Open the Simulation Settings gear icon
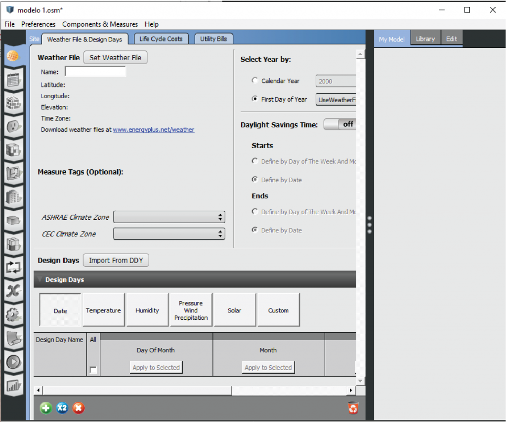The image size is (506, 422). (x=13, y=314)
